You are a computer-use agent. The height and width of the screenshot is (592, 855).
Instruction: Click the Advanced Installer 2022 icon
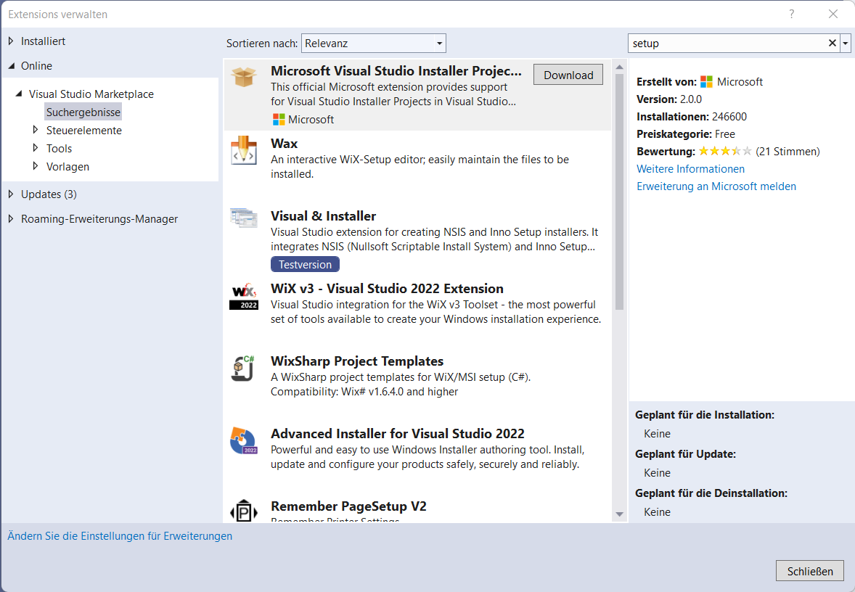244,440
